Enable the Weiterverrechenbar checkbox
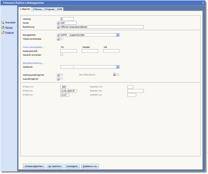The height and width of the screenshot is (174, 208). [x=62, y=39]
